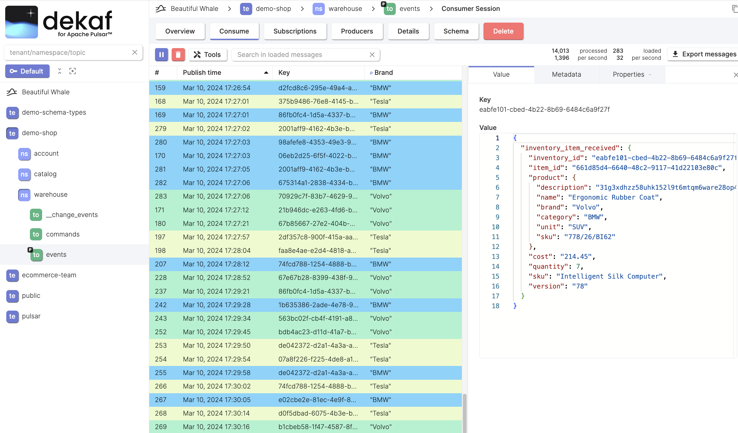738x433 pixels.
Task: Expand the demo-shop tenant tree
Action: (x=39, y=133)
